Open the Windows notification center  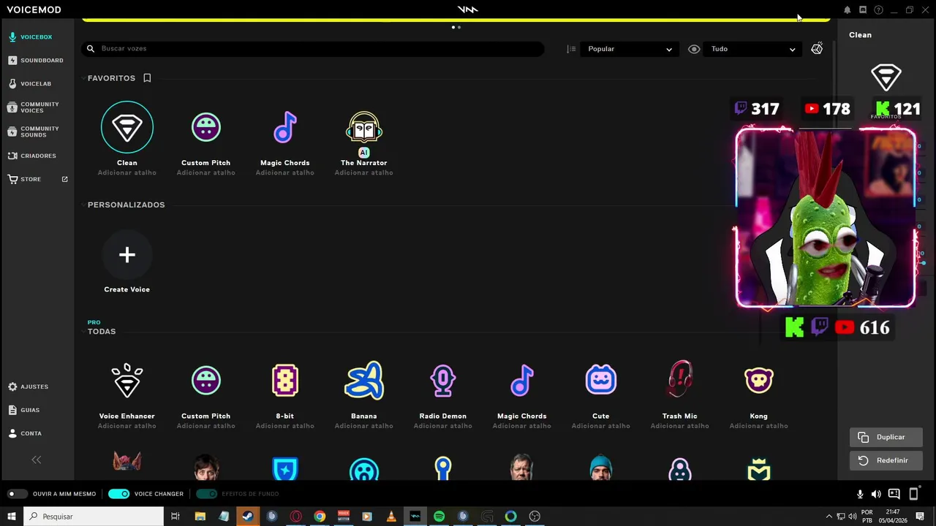(920, 517)
